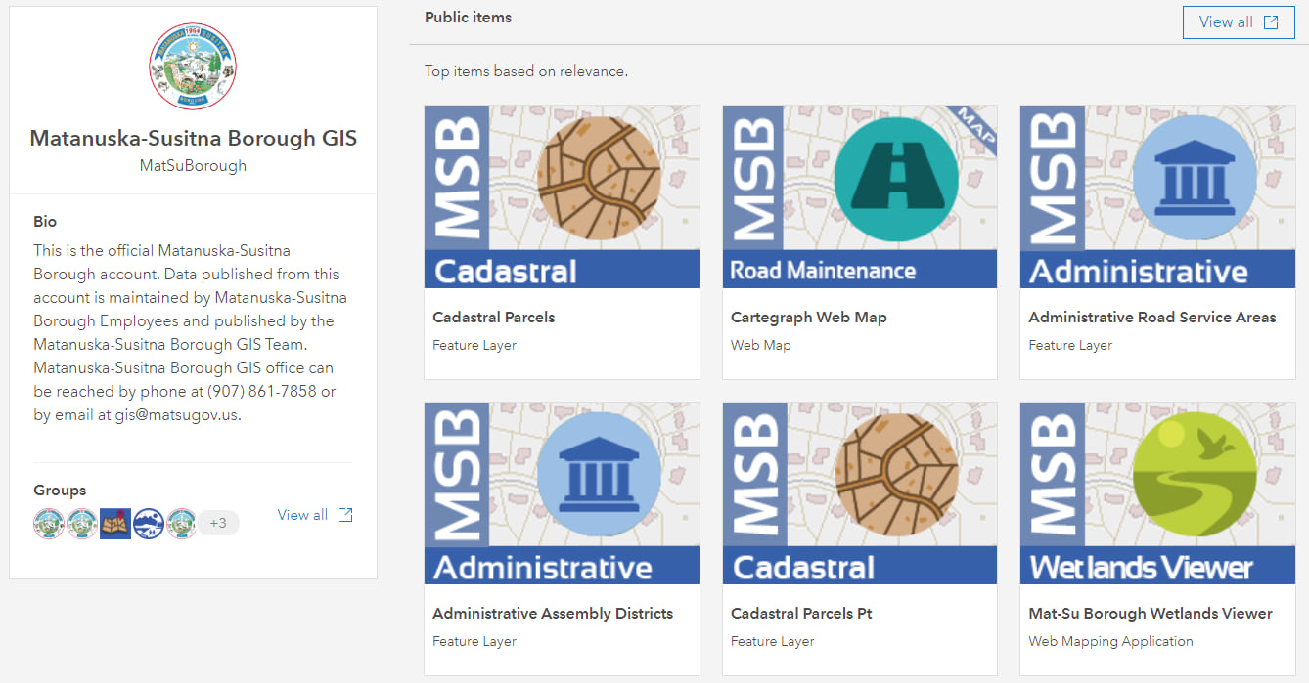Click the external link icon beside Groups View all
Viewport: 1309px width, 683px height.
pyautogui.click(x=345, y=515)
